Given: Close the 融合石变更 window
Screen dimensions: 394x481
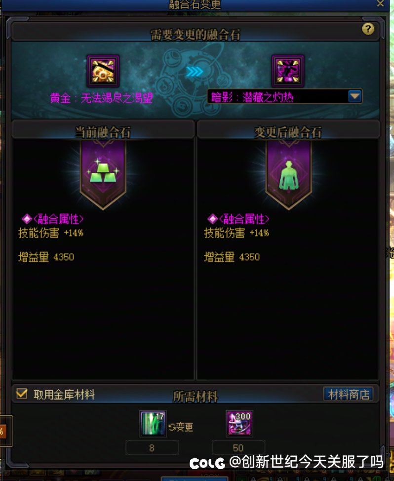Looking at the screenshot, I should tap(380, 3).
